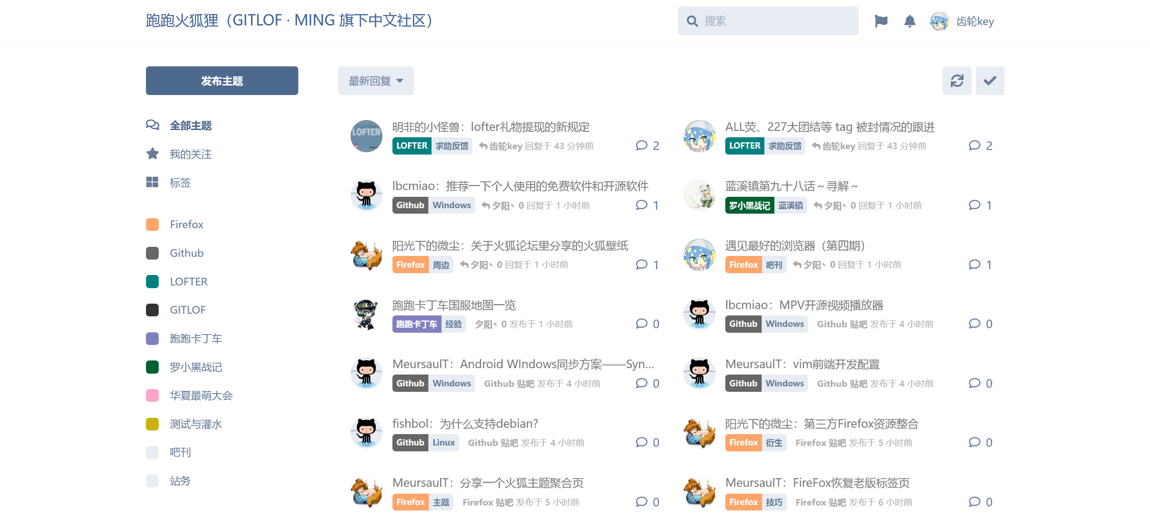Screen dimensions: 1150x525
Task: Mark all topics as read (checkmark)
Action: (990, 80)
